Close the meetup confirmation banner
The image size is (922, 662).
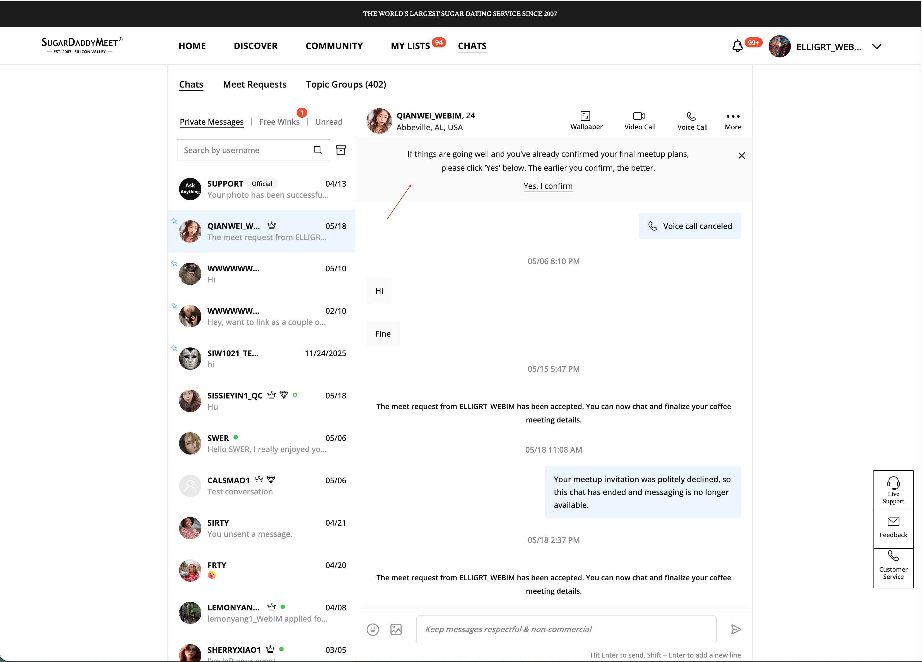742,156
